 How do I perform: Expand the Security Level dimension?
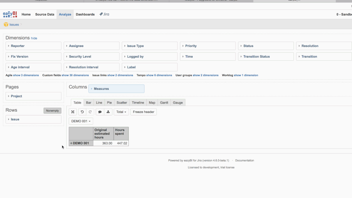coord(92,57)
